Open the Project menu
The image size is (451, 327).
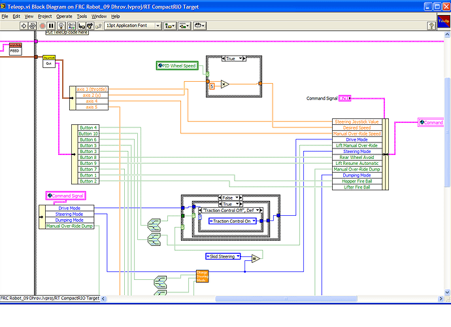click(x=44, y=16)
